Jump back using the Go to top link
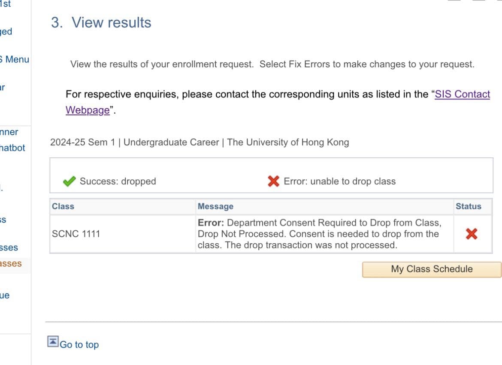Screen dimensions: 502x365 (79, 345)
